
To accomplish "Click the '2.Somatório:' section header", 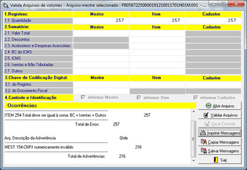I will click(x=38, y=27).
